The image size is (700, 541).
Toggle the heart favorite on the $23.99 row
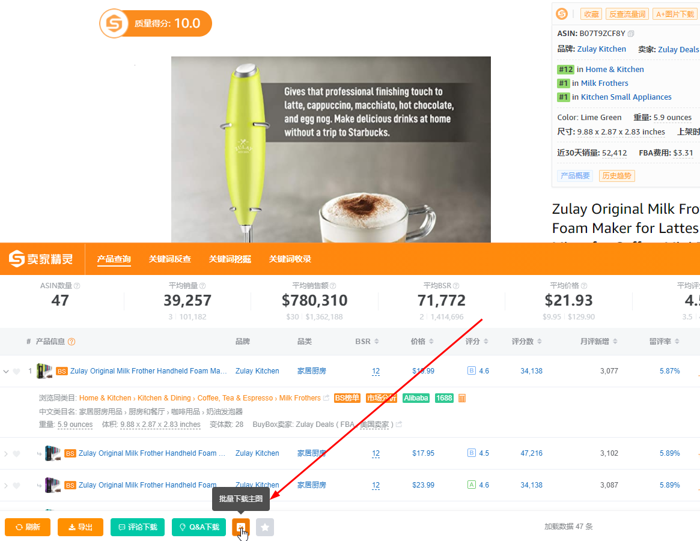(x=16, y=485)
